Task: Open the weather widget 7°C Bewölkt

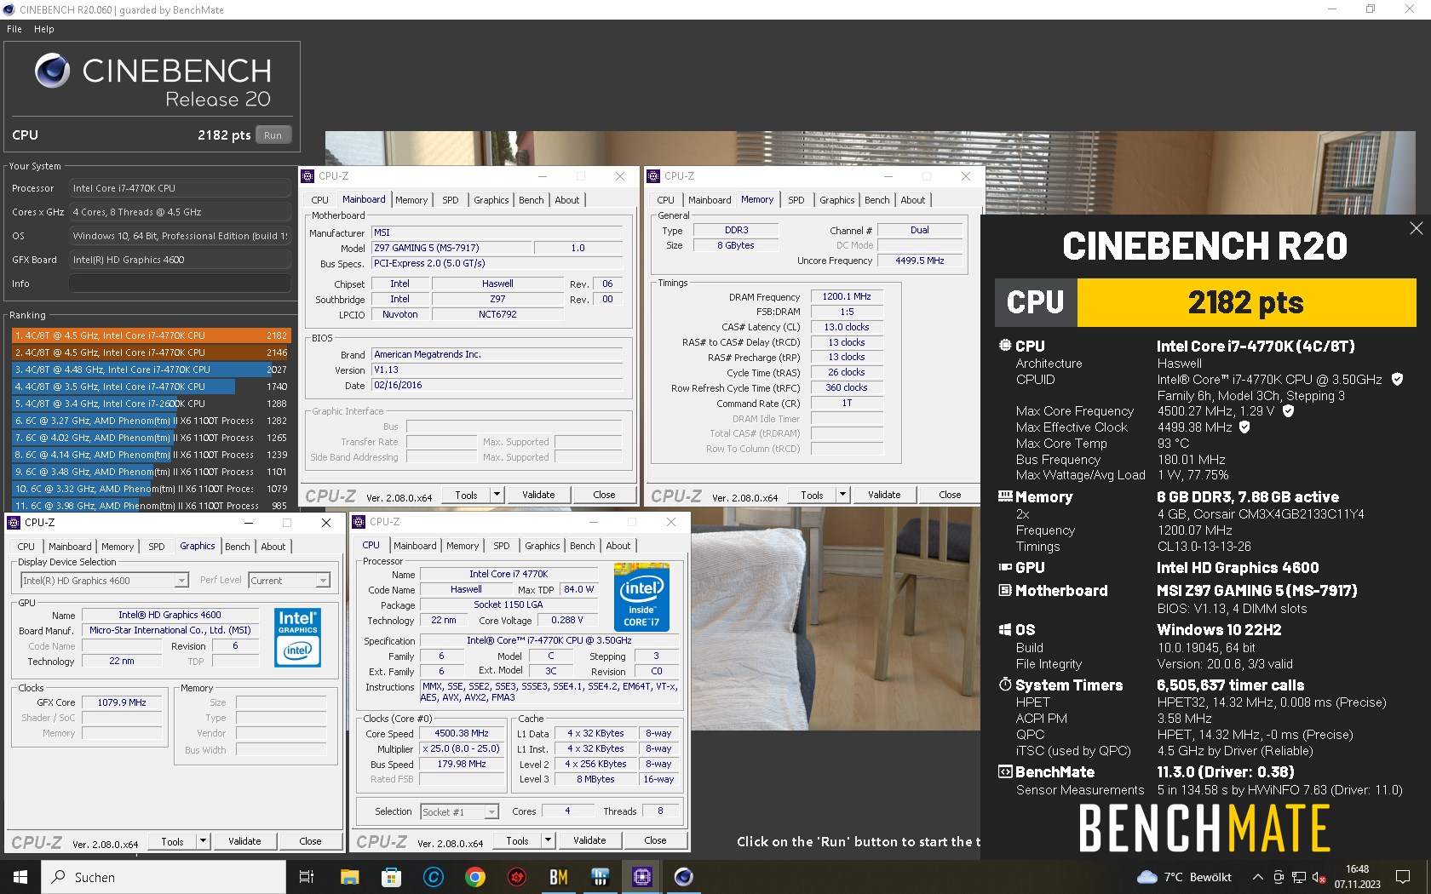Action: point(1184,877)
